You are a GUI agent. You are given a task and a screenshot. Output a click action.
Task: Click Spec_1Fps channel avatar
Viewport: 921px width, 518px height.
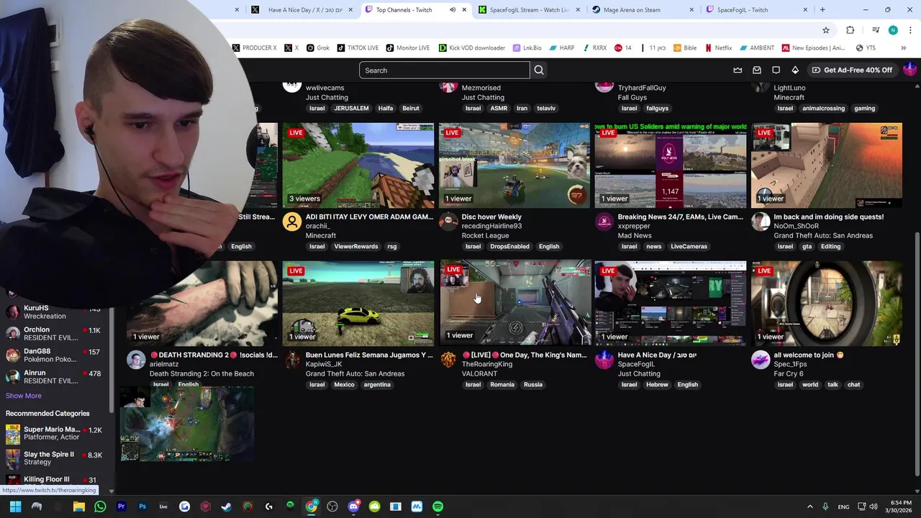761,360
